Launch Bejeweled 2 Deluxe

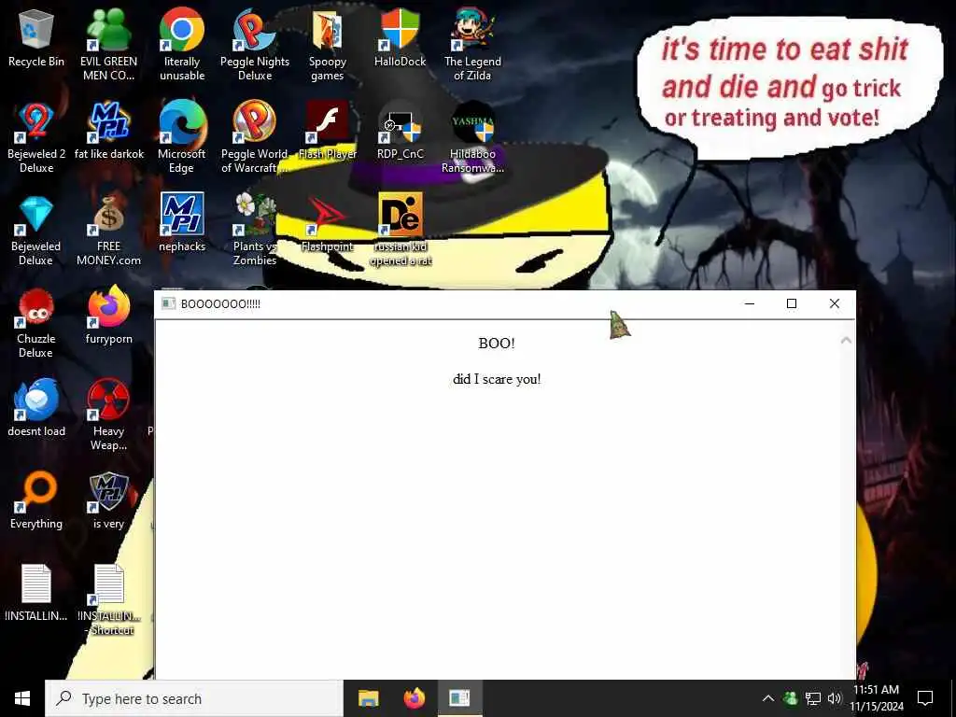point(36,138)
